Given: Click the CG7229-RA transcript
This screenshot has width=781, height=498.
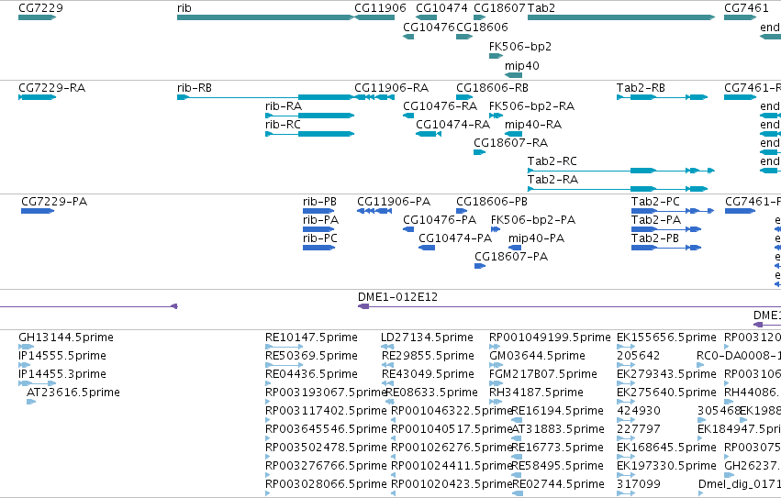Looking at the screenshot, I should click(x=37, y=97).
